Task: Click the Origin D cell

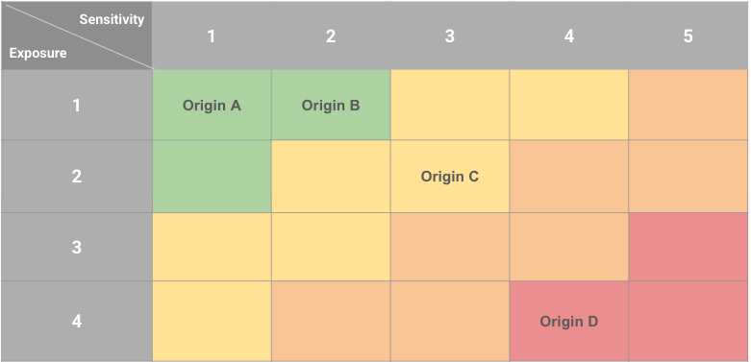Action: 569,321
